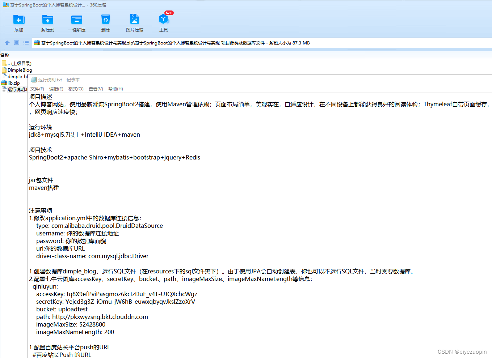The width and height of the screenshot is (492, 358).
Task: Click the 删除 (Delete) trash icon
Action: 105,20
